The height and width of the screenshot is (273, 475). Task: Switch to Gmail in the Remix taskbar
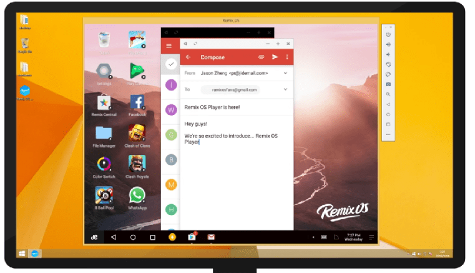(x=211, y=237)
